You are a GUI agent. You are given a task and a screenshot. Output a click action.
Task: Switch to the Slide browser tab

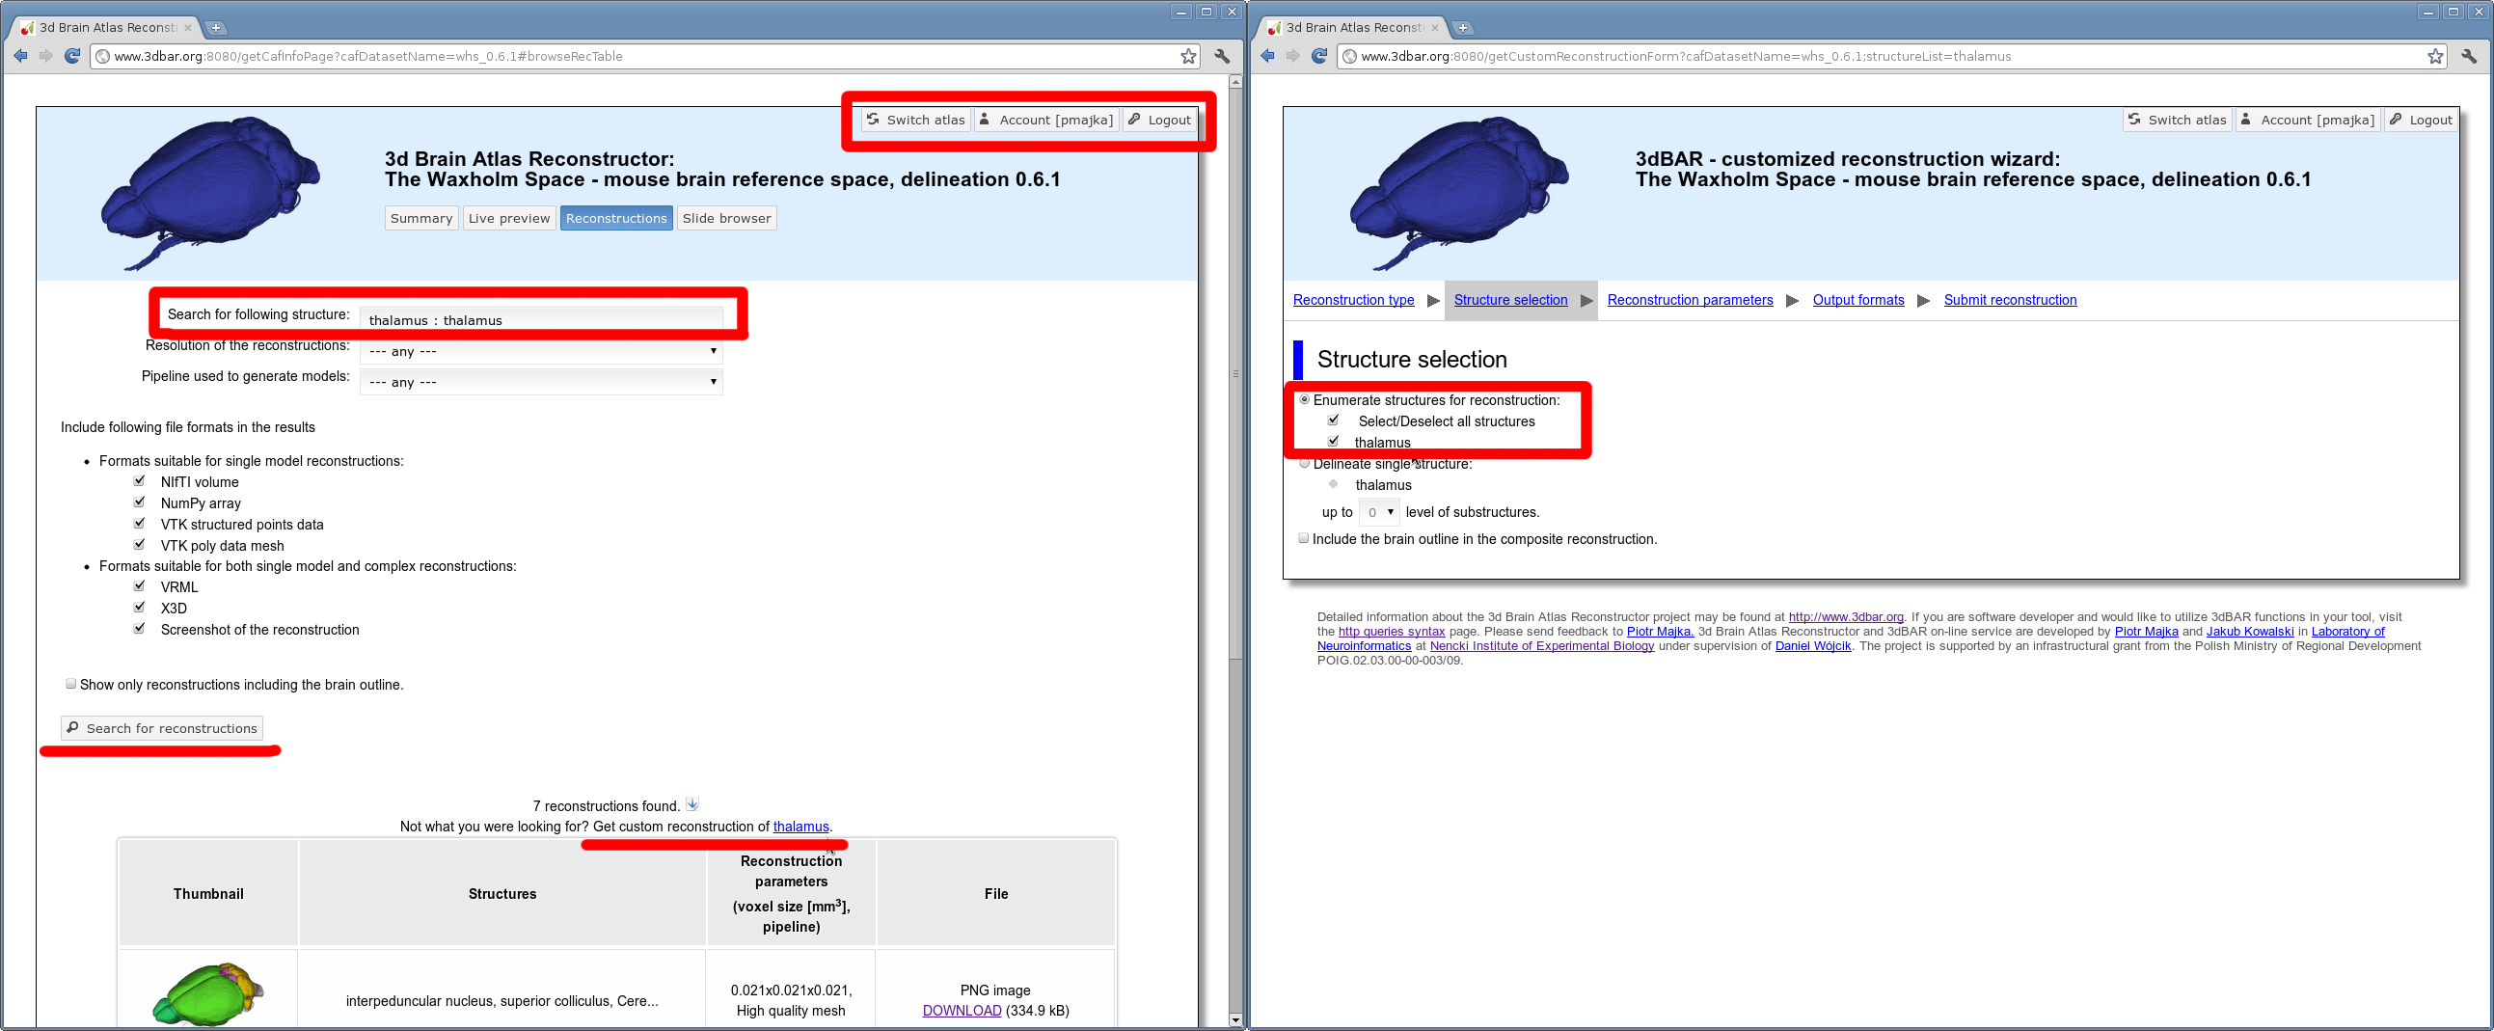(x=726, y=219)
